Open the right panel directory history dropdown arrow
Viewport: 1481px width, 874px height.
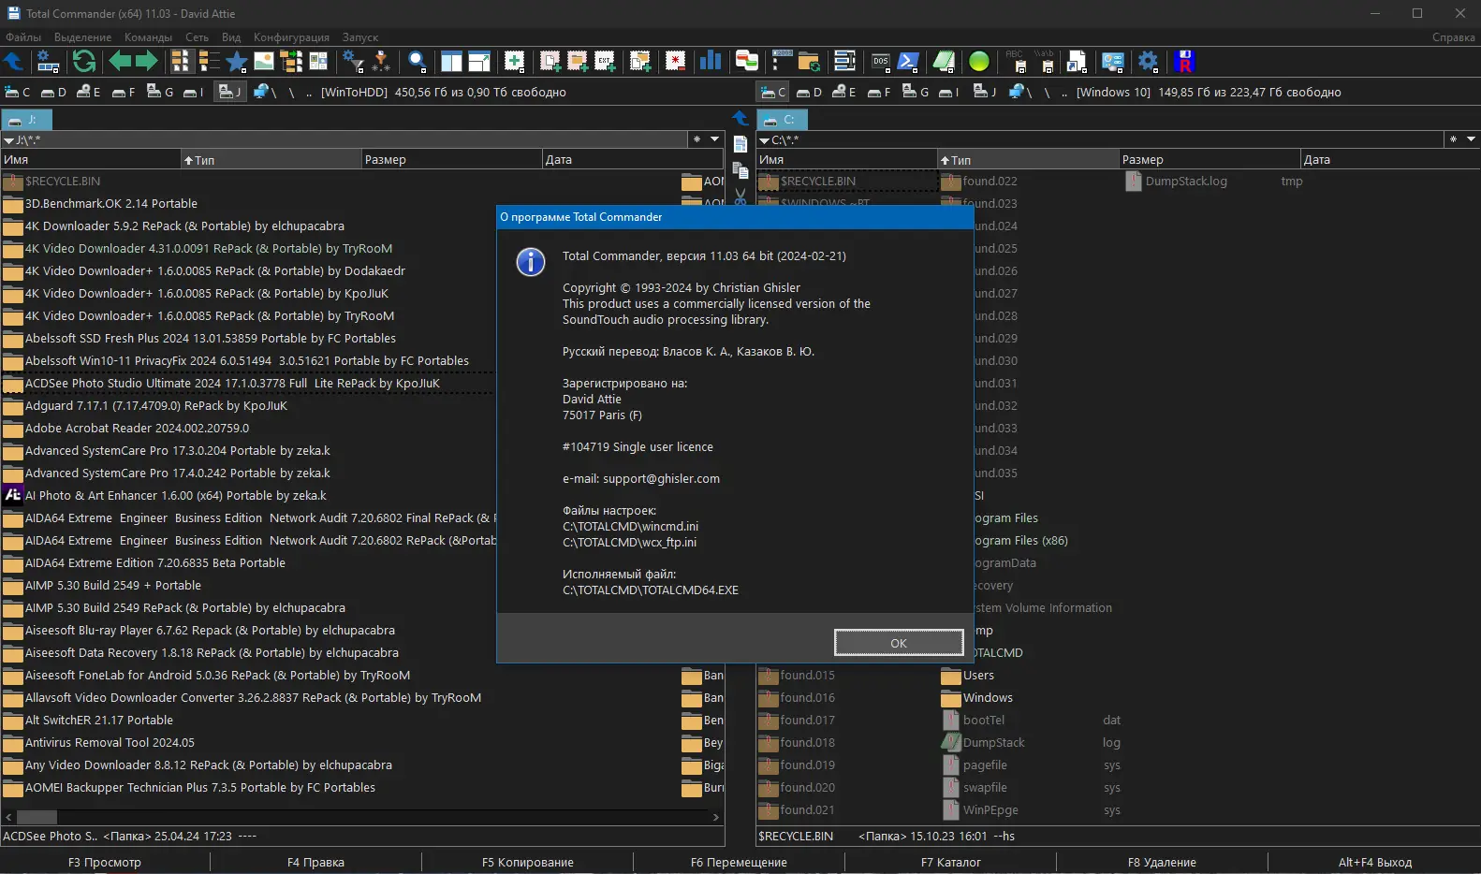tap(1471, 139)
